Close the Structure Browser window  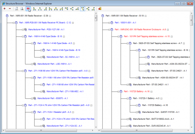tap(190, 4)
